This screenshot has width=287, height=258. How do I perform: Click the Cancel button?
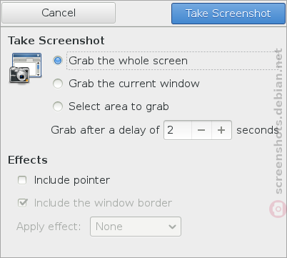tap(59, 13)
